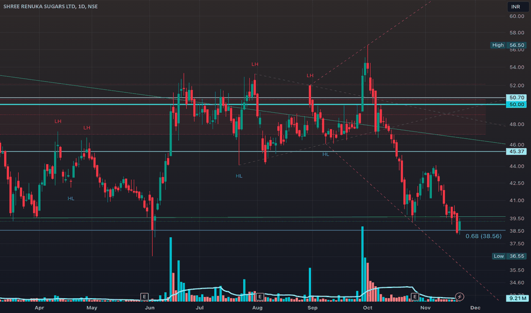The image size is (531, 313).
Task: Click the 52.00 price axis value
Action: point(517,85)
